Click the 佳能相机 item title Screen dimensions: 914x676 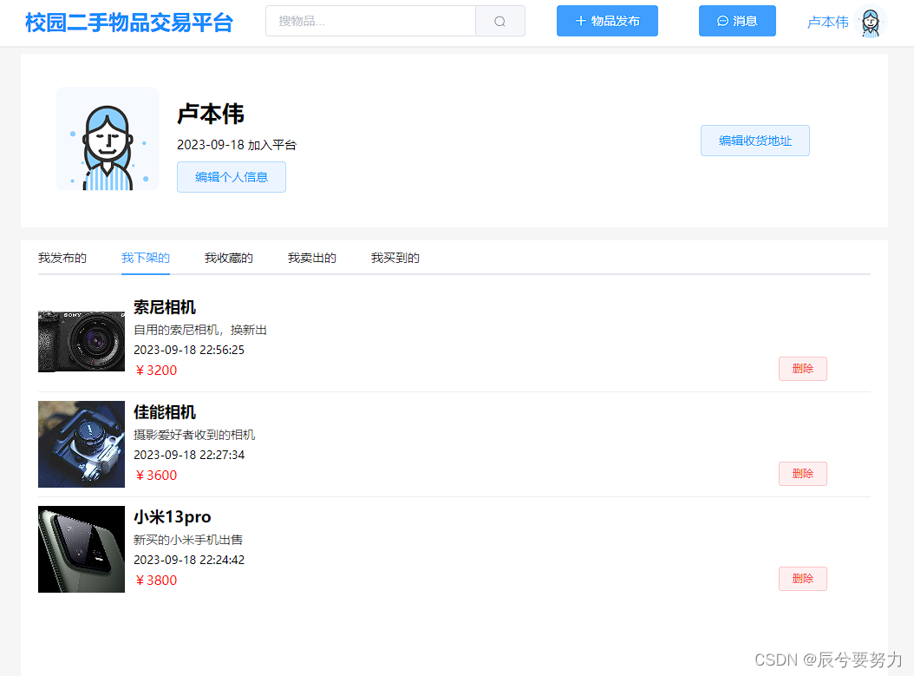pos(165,412)
